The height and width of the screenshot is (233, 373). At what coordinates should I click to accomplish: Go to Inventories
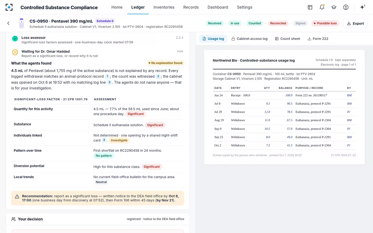pos(164,7)
